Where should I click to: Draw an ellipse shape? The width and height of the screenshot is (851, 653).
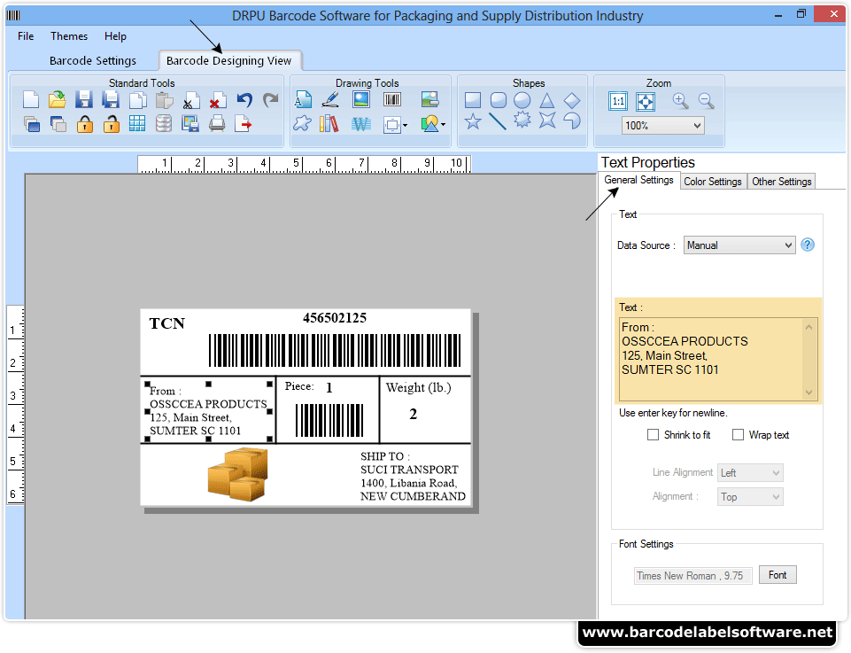(x=522, y=100)
